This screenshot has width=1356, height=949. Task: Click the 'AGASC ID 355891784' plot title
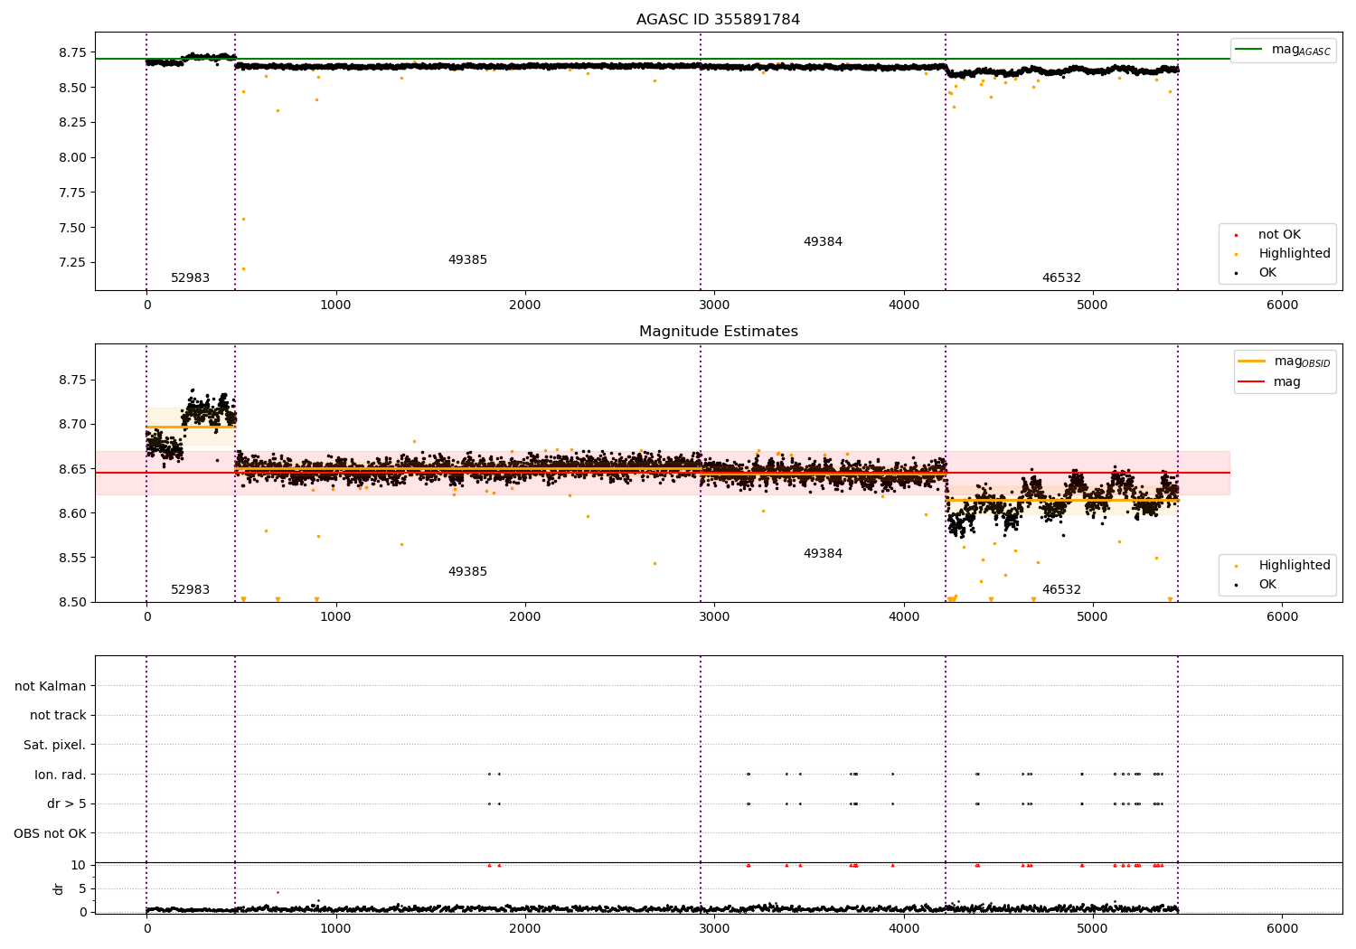click(718, 20)
